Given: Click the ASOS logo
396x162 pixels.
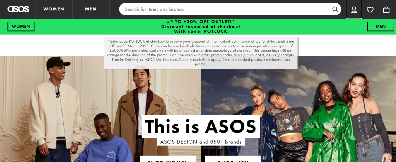Looking at the screenshot, I should (x=18, y=9).
